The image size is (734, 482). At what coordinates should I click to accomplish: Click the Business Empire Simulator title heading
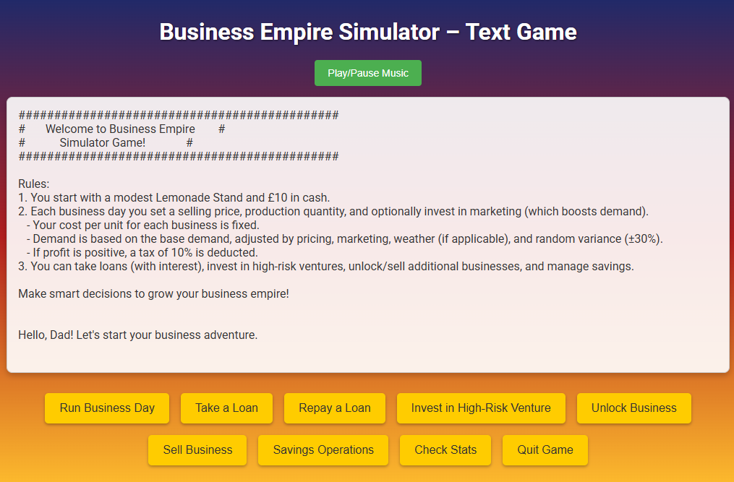click(x=368, y=32)
